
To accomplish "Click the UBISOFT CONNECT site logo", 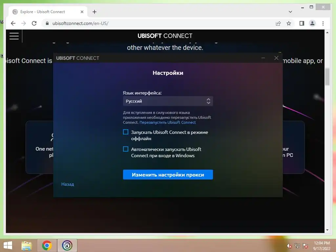I will (x=165, y=36).
